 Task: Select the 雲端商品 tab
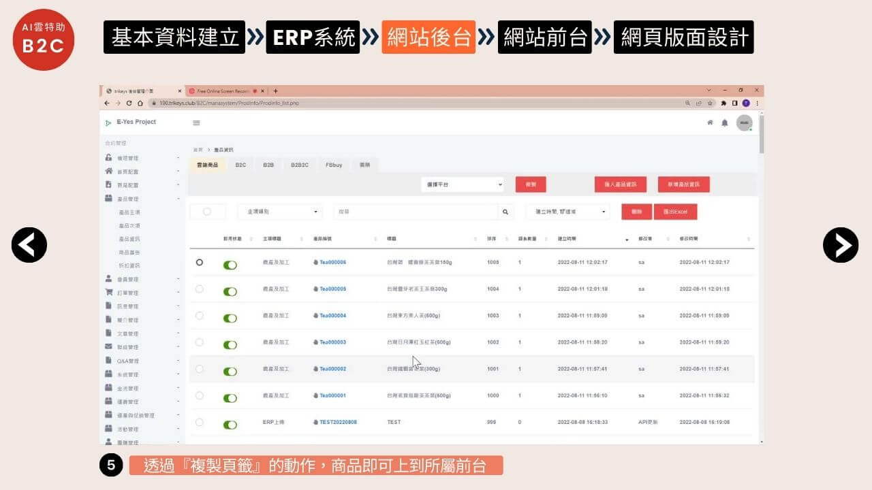pos(208,165)
